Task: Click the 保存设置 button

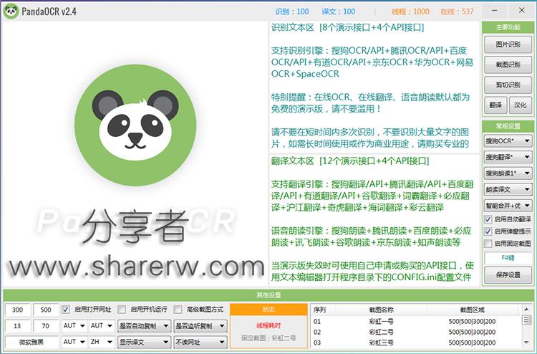Action: click(508, 275)
